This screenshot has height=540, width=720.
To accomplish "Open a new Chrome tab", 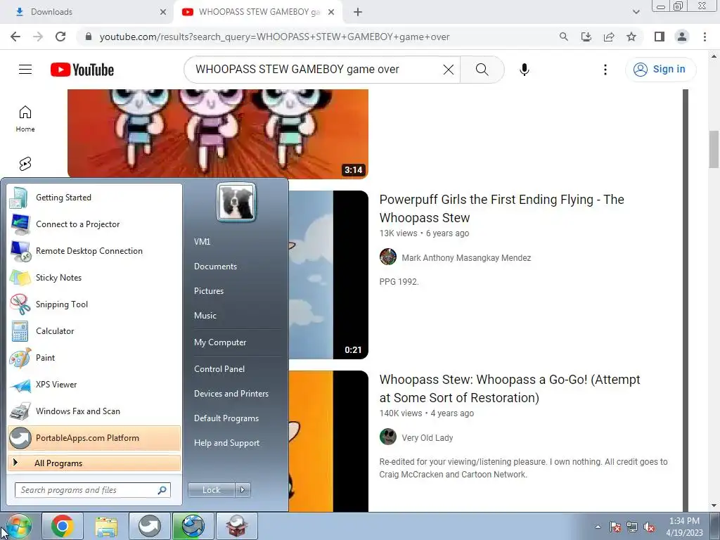I will click(x=358, y=12).
